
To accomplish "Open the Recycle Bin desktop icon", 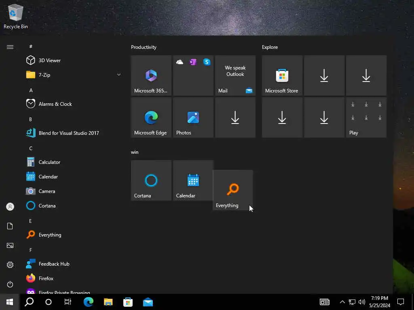I will click(16, 17).
